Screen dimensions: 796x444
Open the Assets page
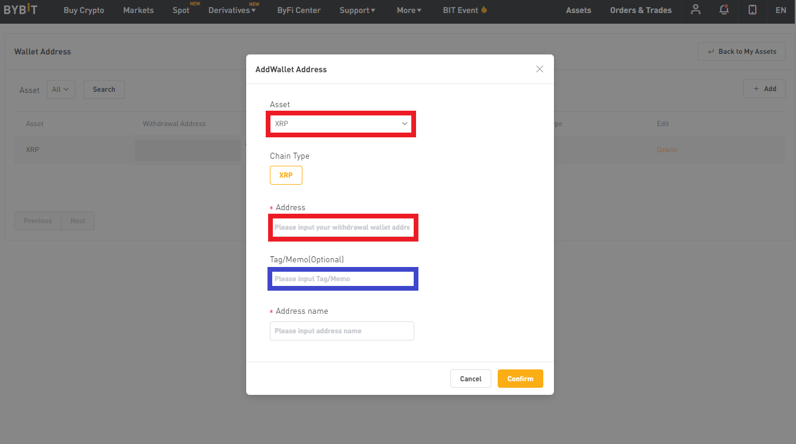click(x=578, y=10)
